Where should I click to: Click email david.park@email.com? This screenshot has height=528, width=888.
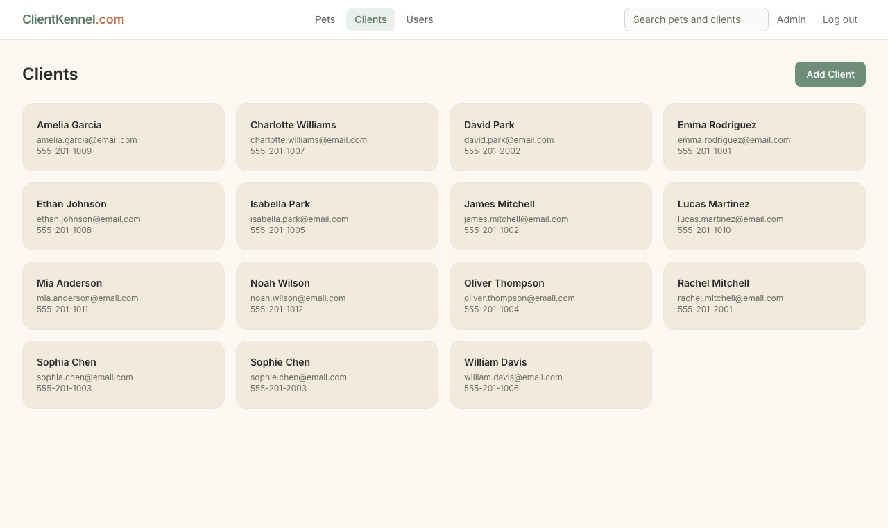point(509,140)
